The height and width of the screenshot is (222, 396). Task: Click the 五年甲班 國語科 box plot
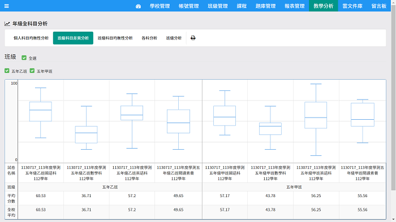pos(225,113)
